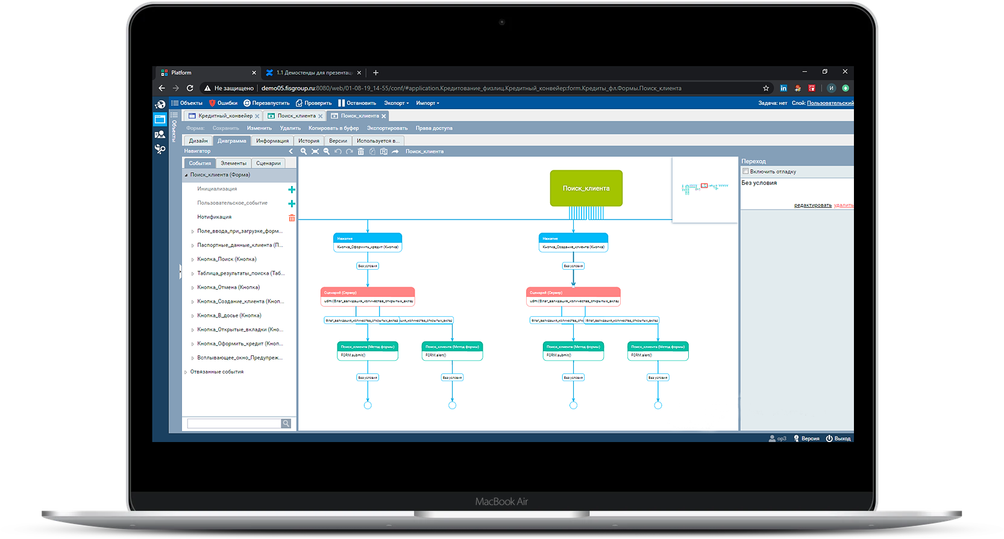Click the Ошибки toolbar button

point(223,103)
